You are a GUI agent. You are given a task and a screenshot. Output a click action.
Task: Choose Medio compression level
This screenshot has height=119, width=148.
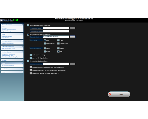pyautogui.click(x=45, y=51)
